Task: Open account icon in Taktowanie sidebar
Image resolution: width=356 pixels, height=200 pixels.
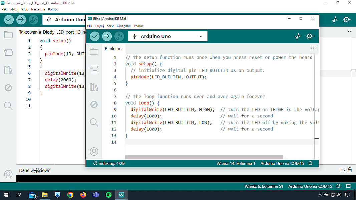Action: point(8,174)
